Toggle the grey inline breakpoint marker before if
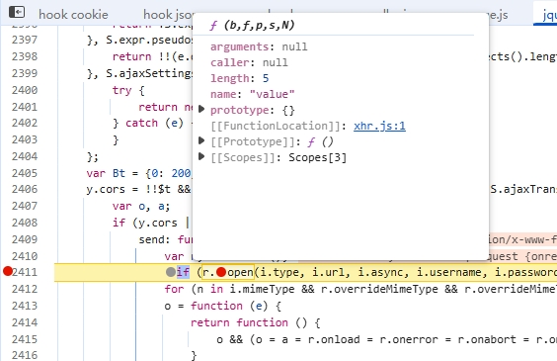 tap(171, 272)
